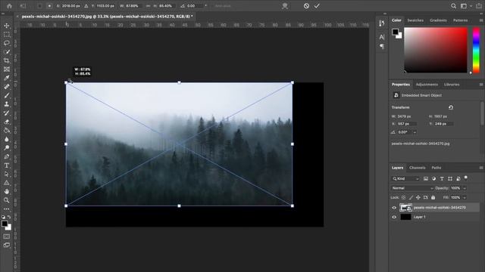The height and width of the screenshot is (272, 485).
Task: Select the Dodge tool
Action: pos(7,148)
